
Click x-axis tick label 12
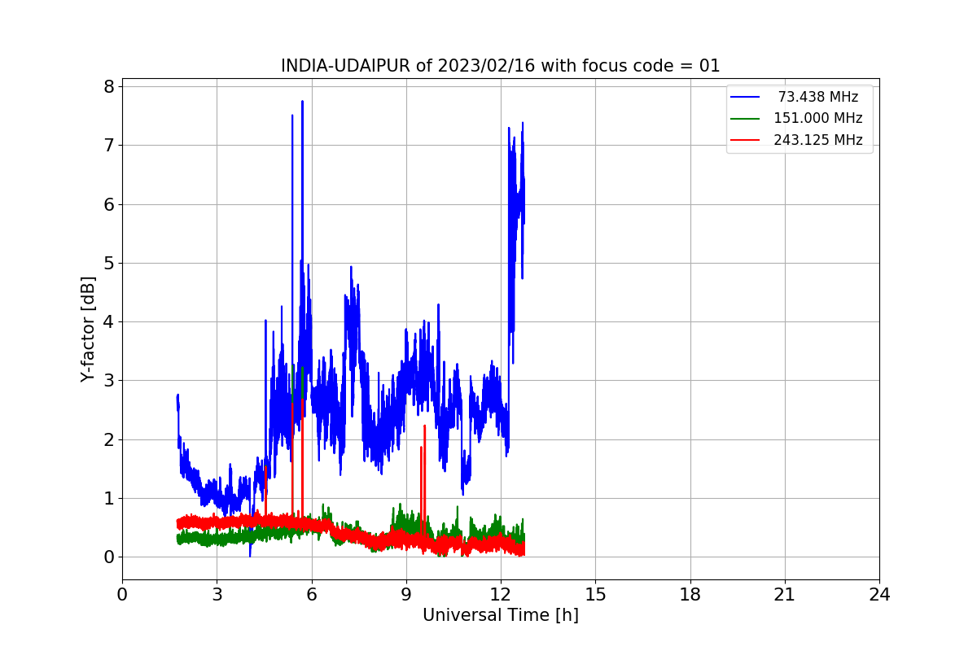pyautogui.click(x=501, y=595)
